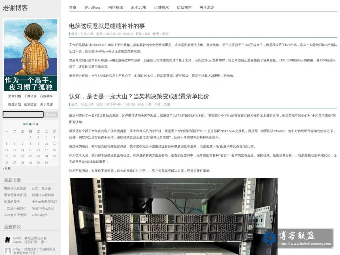
Task: Select the 运维技术 navigation item
Action: pos(161,8)
